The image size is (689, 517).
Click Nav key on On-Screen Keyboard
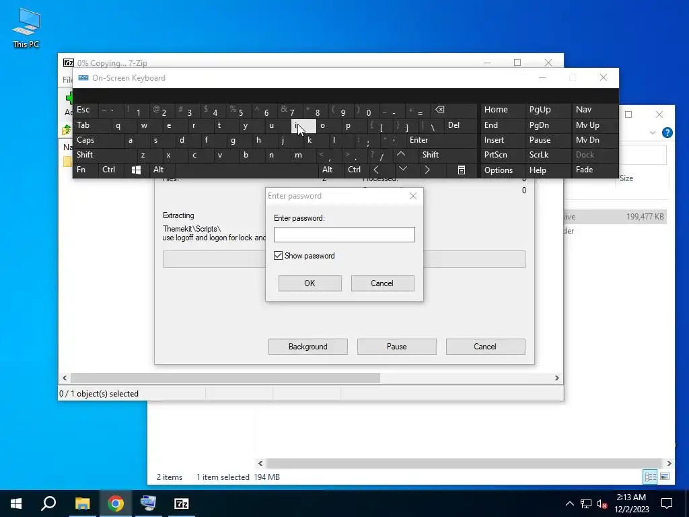click(x=595, y=110)
